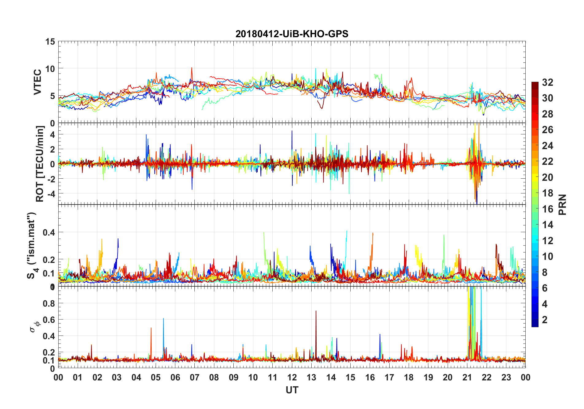584x409 pixels.
Task: Click the orange sigma phi spike before 05 UT
Action: pos(151,343)
